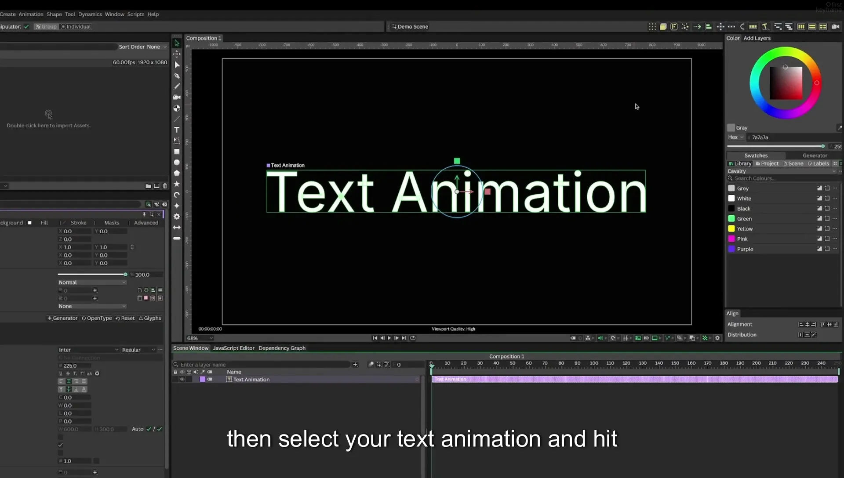Toggle the loop playback icon
Screen dimensions: 844x478
pos(413,338)
